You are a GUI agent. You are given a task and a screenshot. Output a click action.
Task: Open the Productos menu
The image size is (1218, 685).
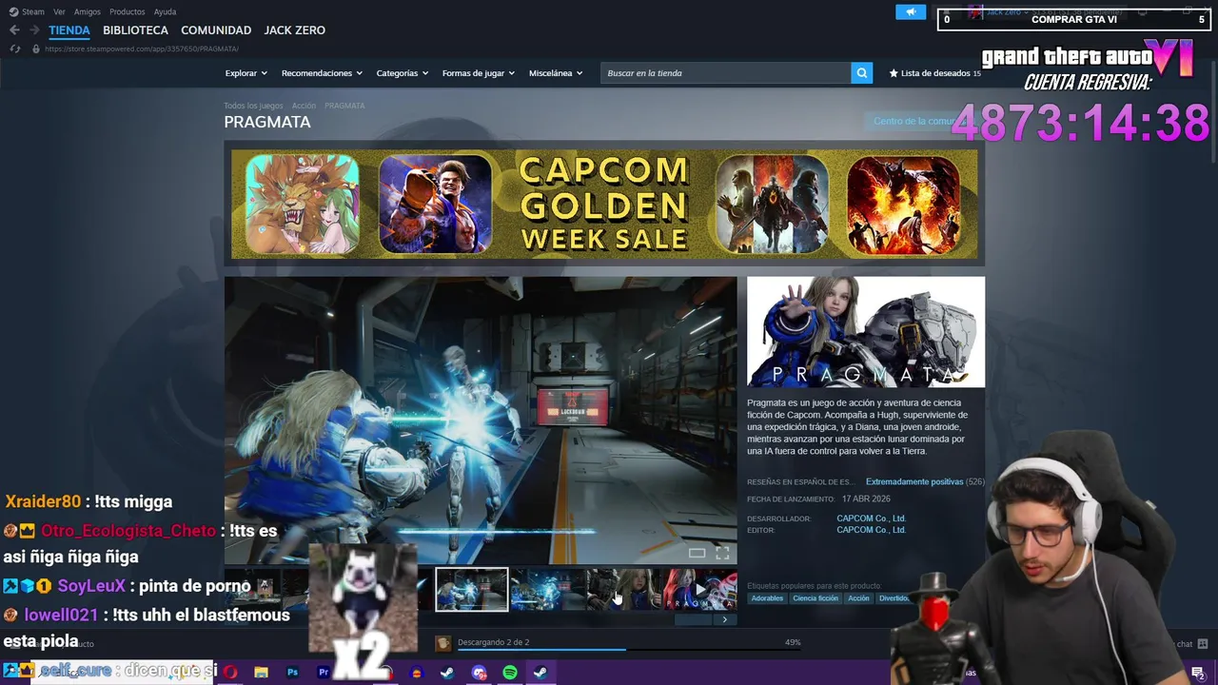[127, 12]
